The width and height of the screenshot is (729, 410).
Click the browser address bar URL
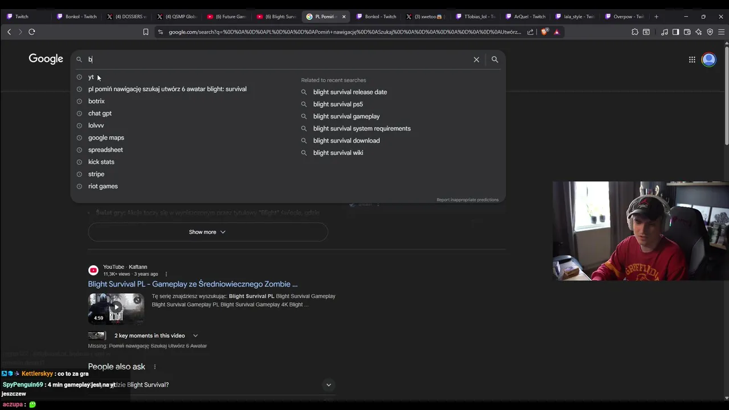(345, 32)
